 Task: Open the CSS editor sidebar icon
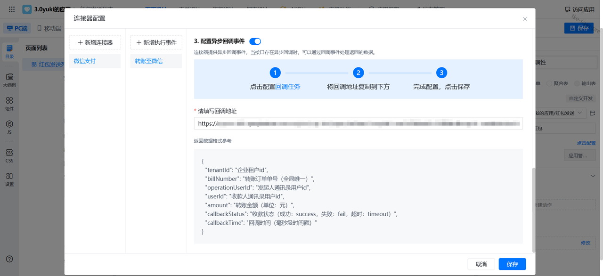point(9,155)
